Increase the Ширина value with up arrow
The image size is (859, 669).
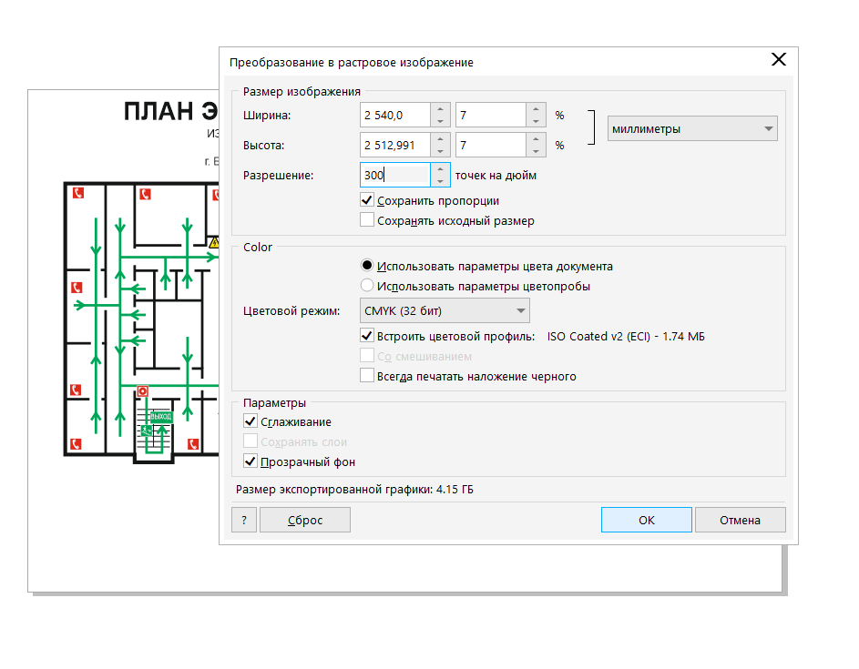441,109
